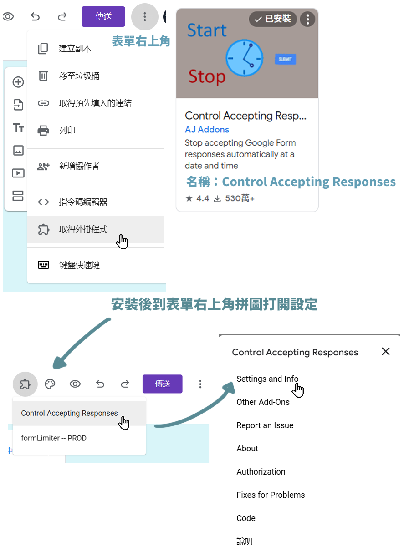
Task: Click the link icon next to 取得預先填入的連結
Action: [43, 103]
